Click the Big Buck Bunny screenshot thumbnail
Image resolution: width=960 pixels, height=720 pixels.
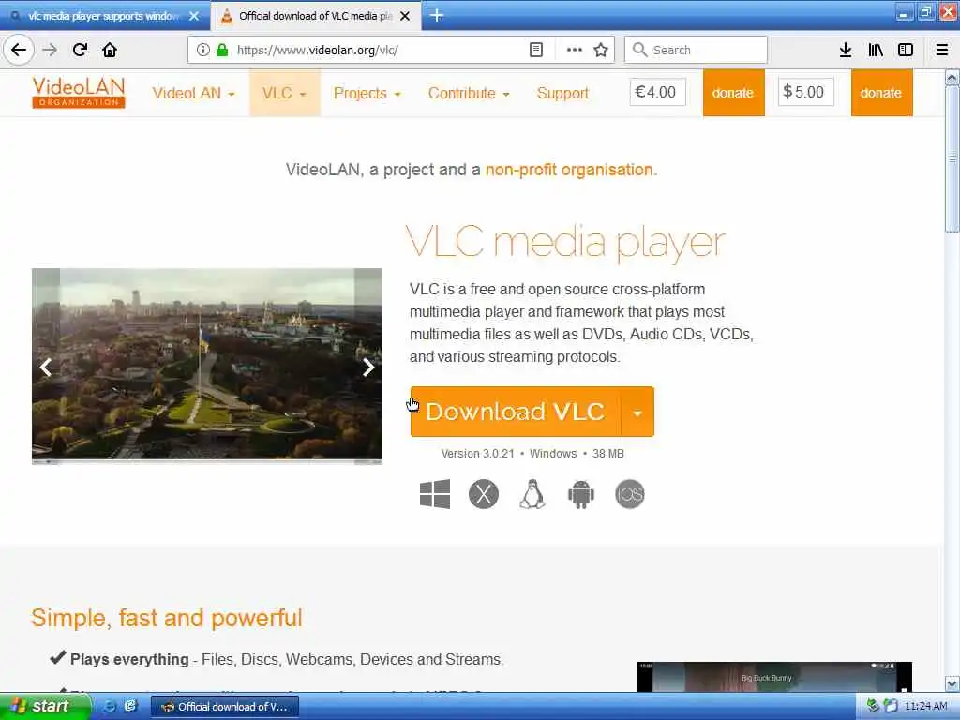[774, 677]
